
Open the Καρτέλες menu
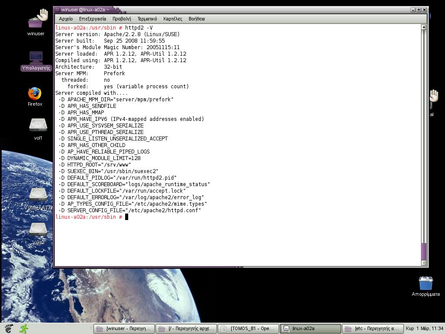(173, 19)
